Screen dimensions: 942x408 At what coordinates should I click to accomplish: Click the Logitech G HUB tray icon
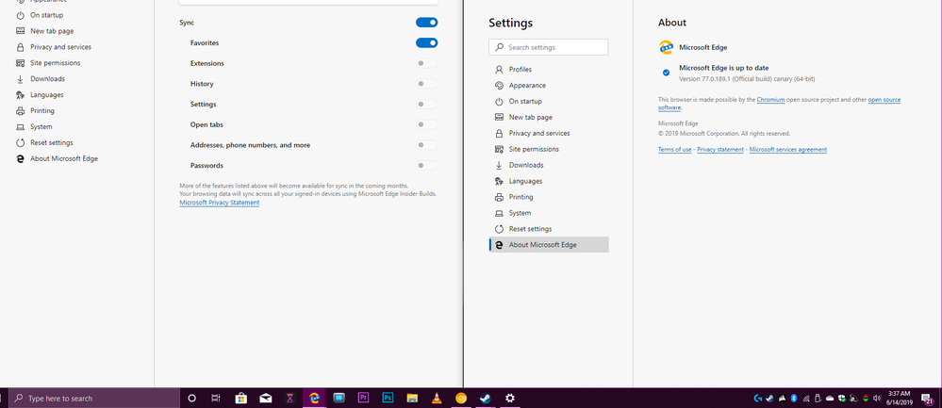[x=758, y=398]
